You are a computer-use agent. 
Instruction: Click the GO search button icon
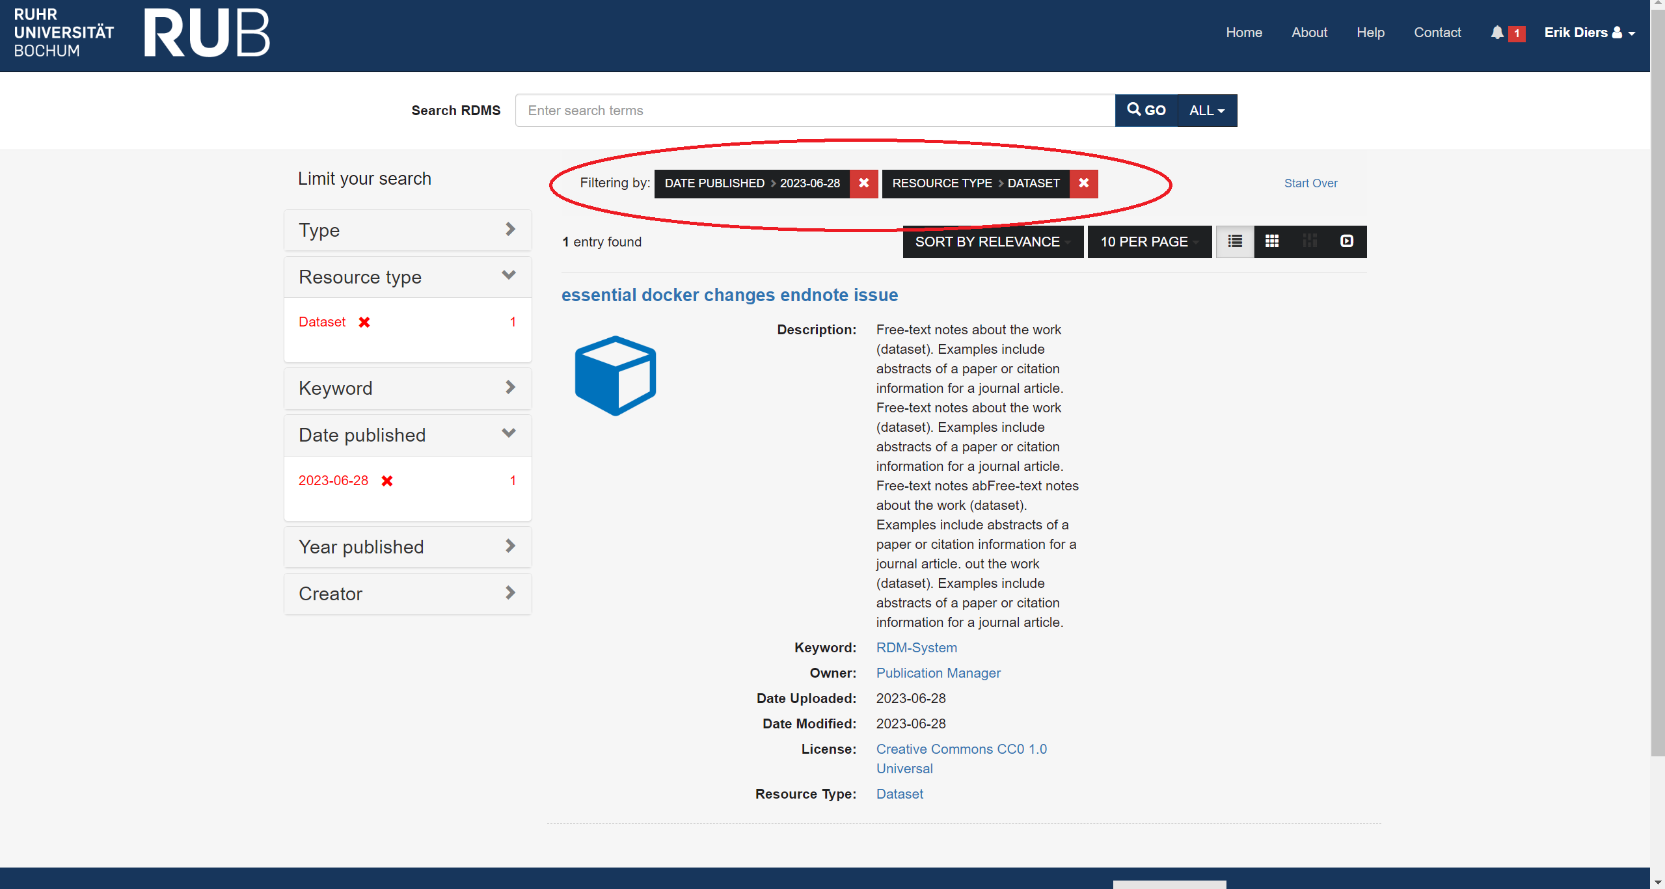1145,110
